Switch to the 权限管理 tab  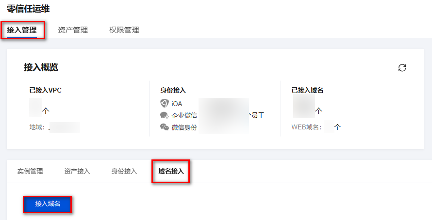pyautogui.click(x=124, y=30)
